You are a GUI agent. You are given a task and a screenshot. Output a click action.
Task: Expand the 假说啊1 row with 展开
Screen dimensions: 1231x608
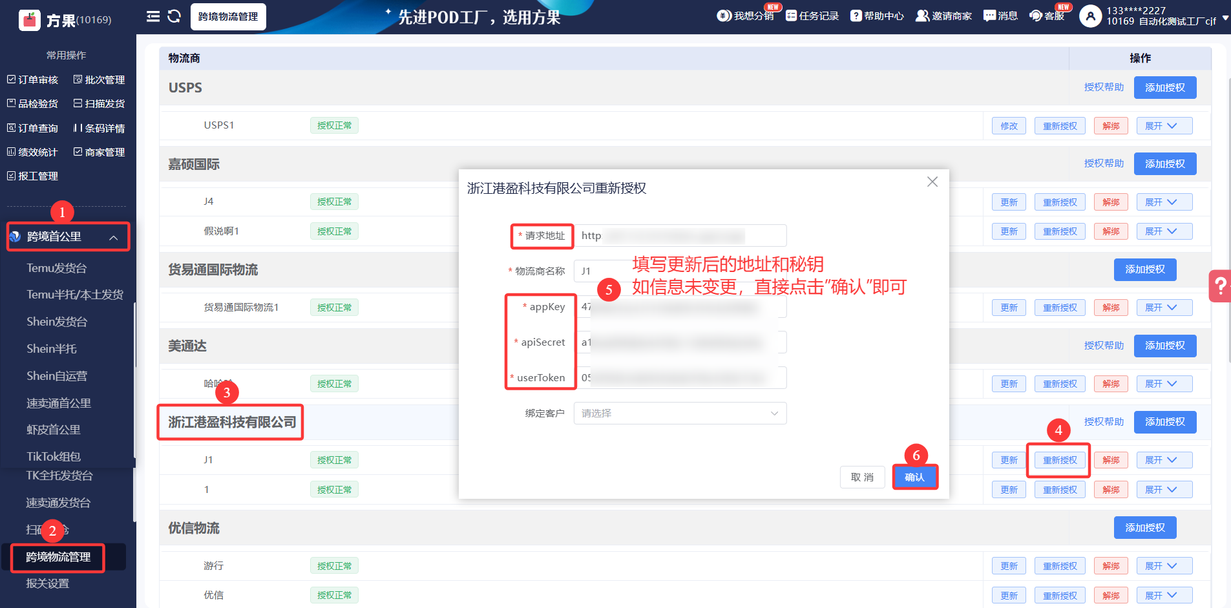point(1164,231)
